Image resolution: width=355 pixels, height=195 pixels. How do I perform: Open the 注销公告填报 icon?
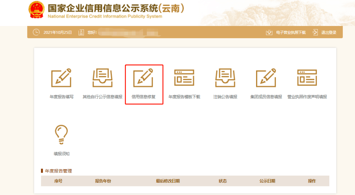(x=225, y=78)
